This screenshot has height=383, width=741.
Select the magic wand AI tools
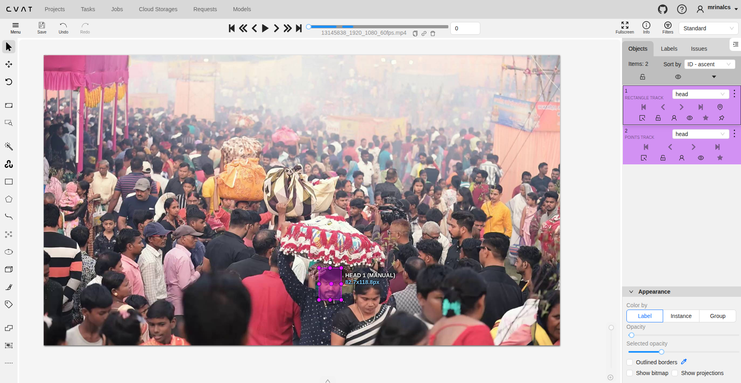pyautogui.click(x=9, y=146)
